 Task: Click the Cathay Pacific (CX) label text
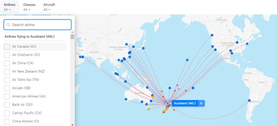coord(27,113)
